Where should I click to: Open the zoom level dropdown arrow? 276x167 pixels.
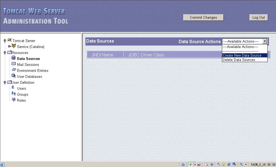[246, 165]
